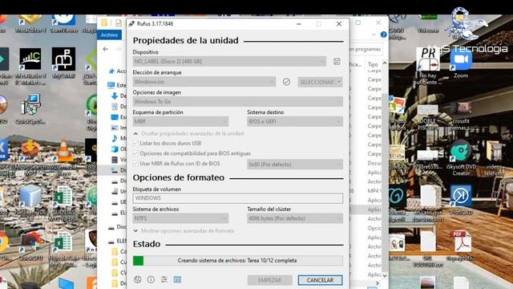The height and width of the screenshot is (289, 513).
Task: Open MetaEditor 4 desktop shortcut
Action: [30, 23]
